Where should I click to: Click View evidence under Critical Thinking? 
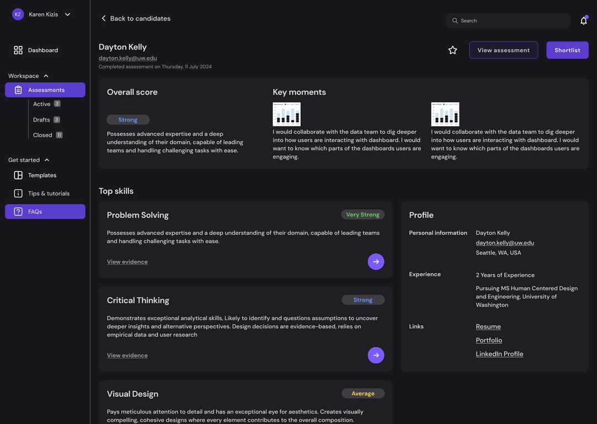coord(127,355)
